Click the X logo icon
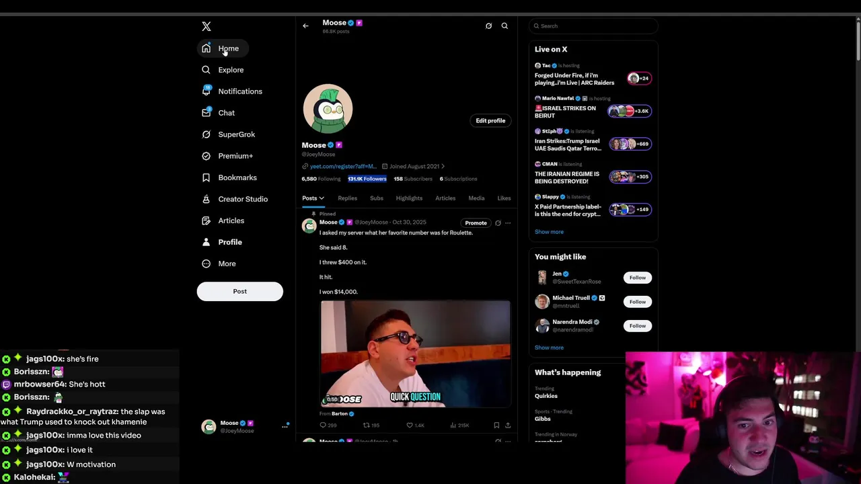The width and height of the screenshot is (861, 484). 207,26
